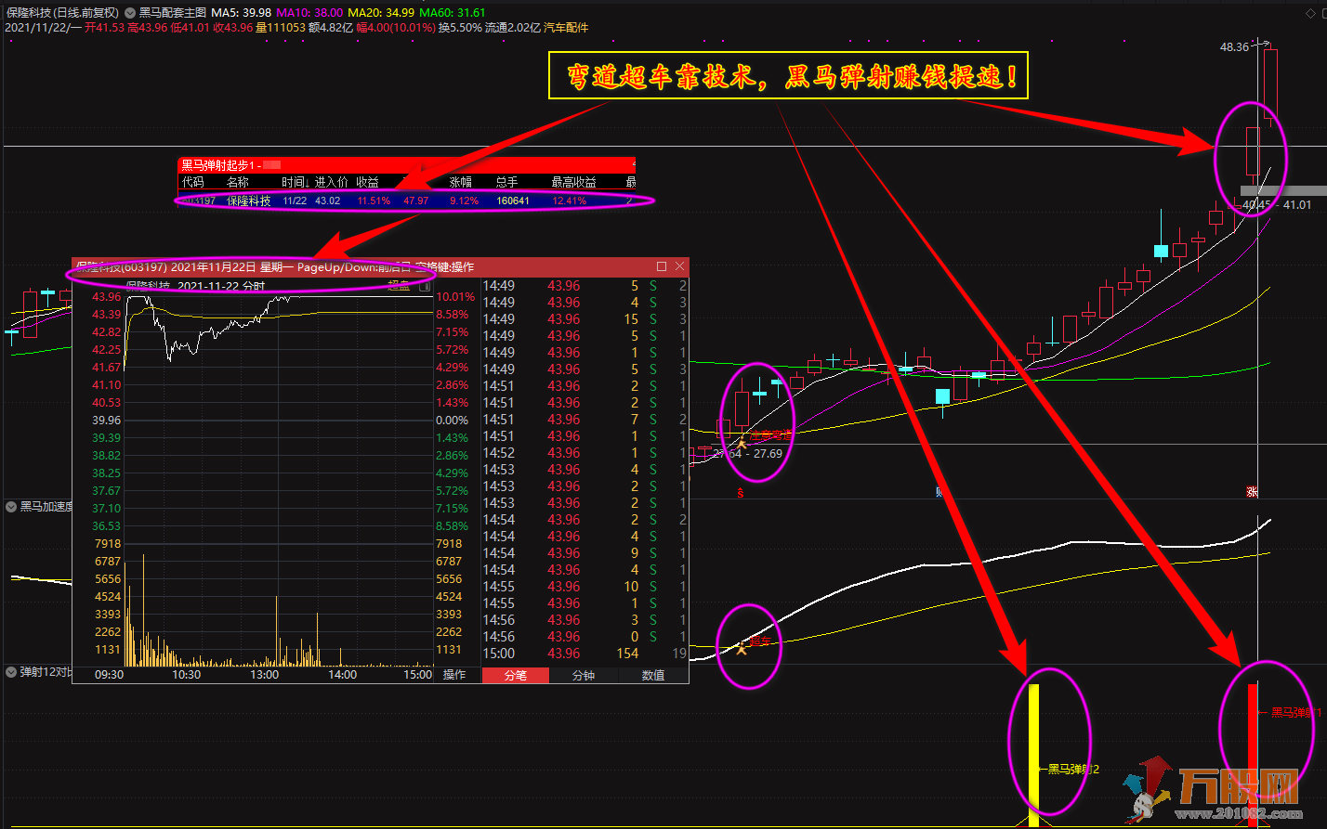Click the 12.41% 最高收益 cell
Screen dimensions: 1327x829
click(x=568, y=201)
